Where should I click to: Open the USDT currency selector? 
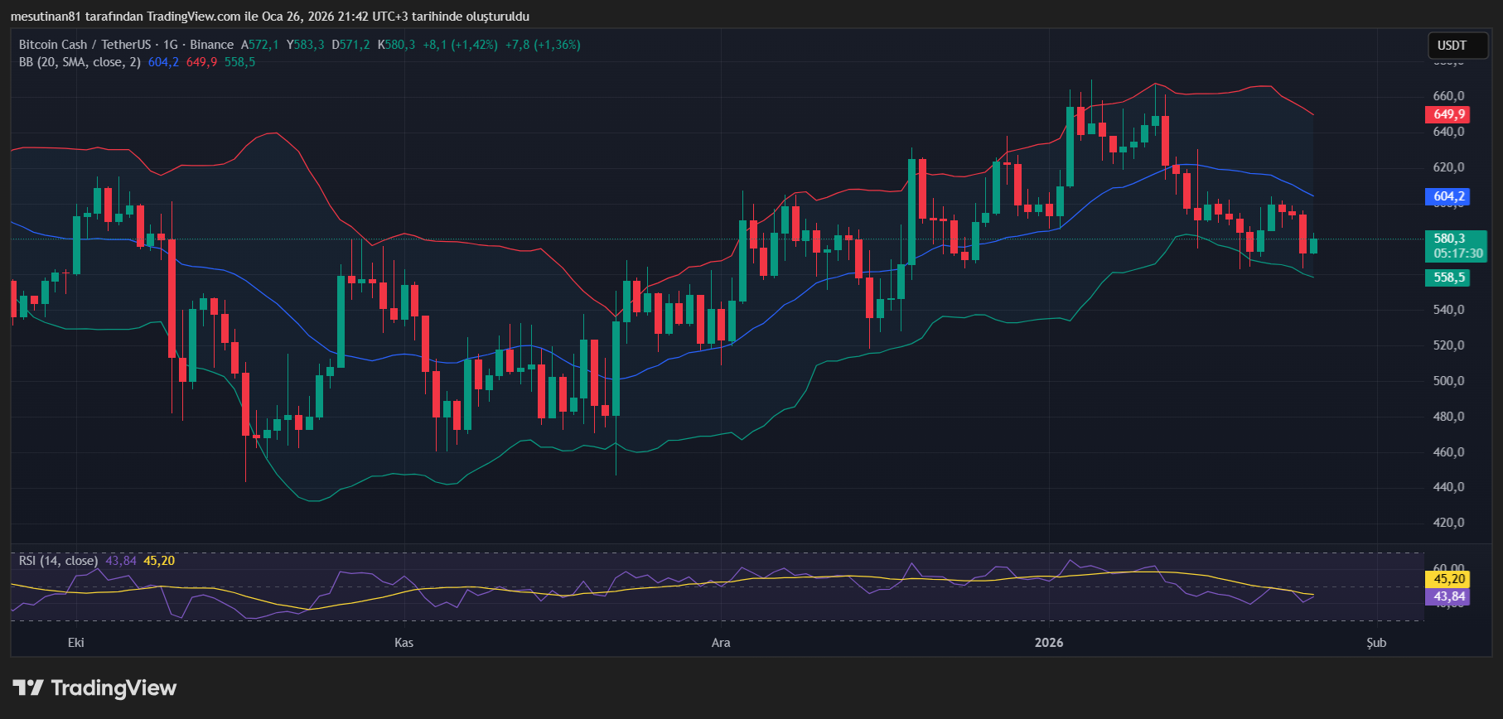[1452, 46]
